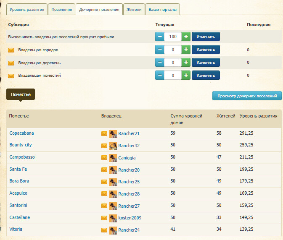
Task: Open the Жители tab
Action: pos(134,9)
